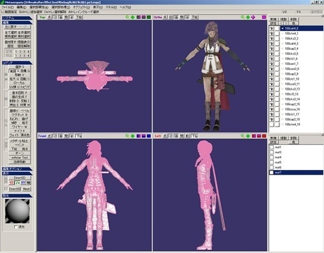Select object 100ckt1_6 in the object list
This screenshot has width=324, height=253.
[x=301, y=58]
